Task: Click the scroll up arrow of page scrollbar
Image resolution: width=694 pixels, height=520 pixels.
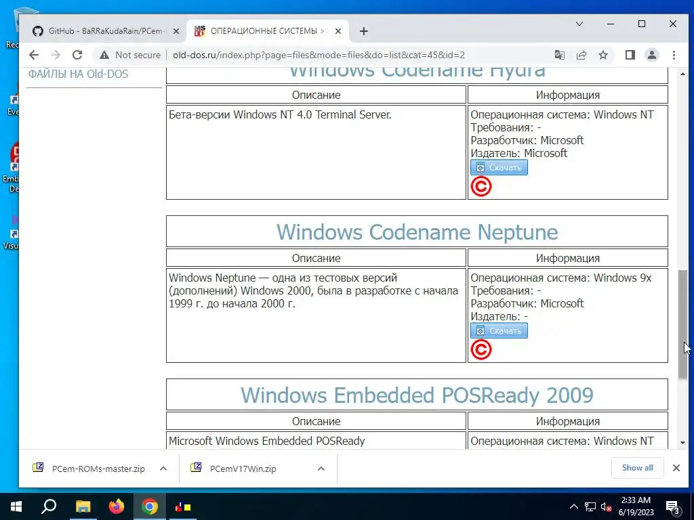Action: [682, 74]
